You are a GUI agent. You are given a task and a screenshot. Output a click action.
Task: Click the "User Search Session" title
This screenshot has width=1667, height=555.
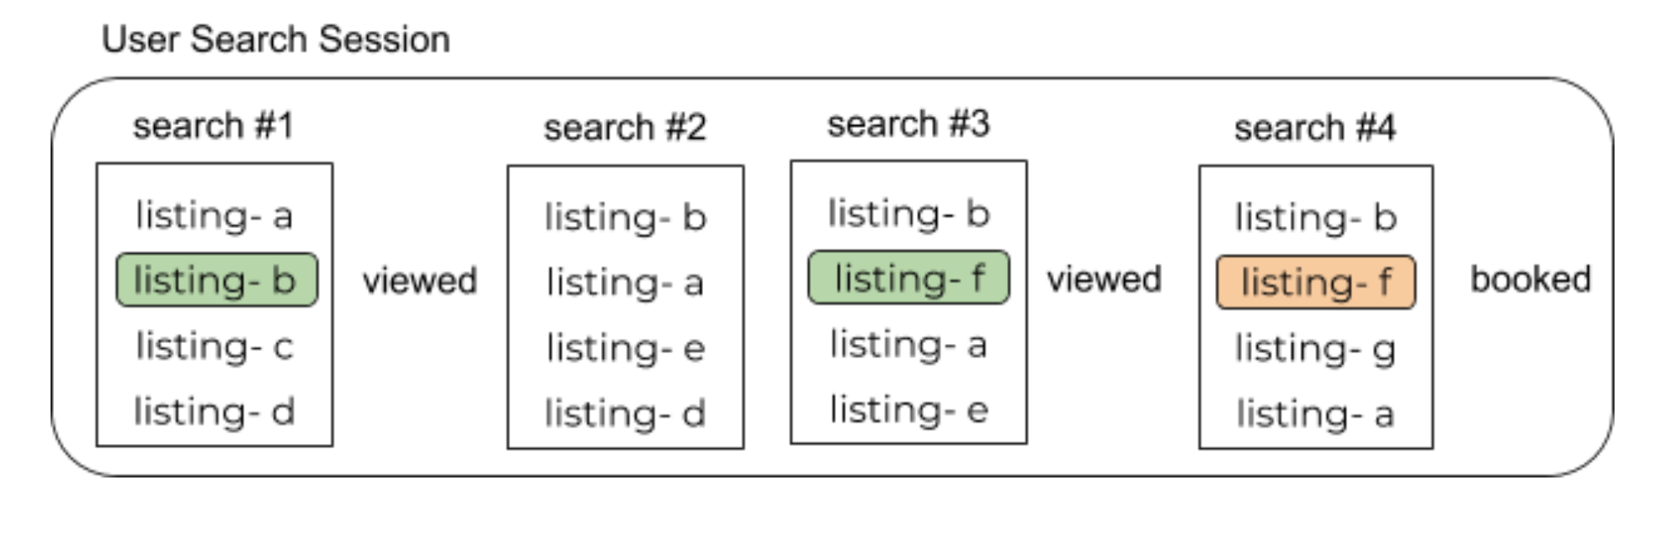pos(275,40)
